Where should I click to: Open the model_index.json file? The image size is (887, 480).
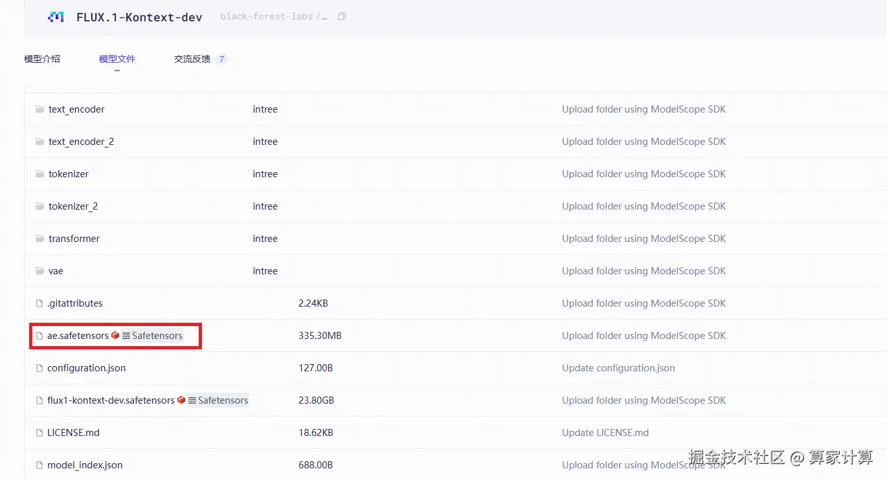[x=85, y=465]
